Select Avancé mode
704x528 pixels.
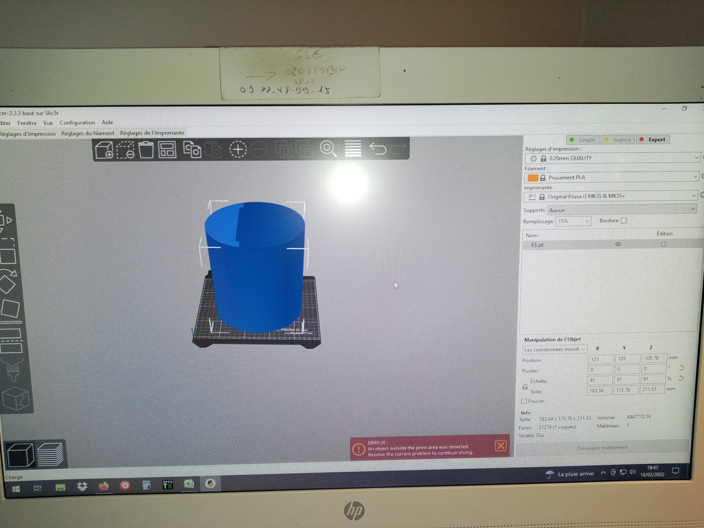pyautogui.click(x=617, y=140)
